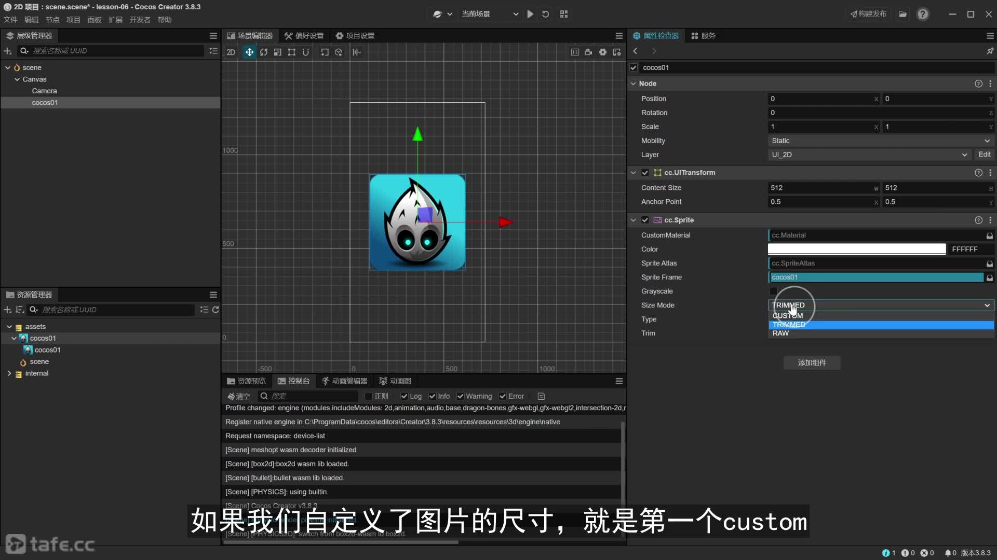The image size is (997, 560).
Task: Choose RAW in Size Mode dropdown
Action: [x=881, y=333]
